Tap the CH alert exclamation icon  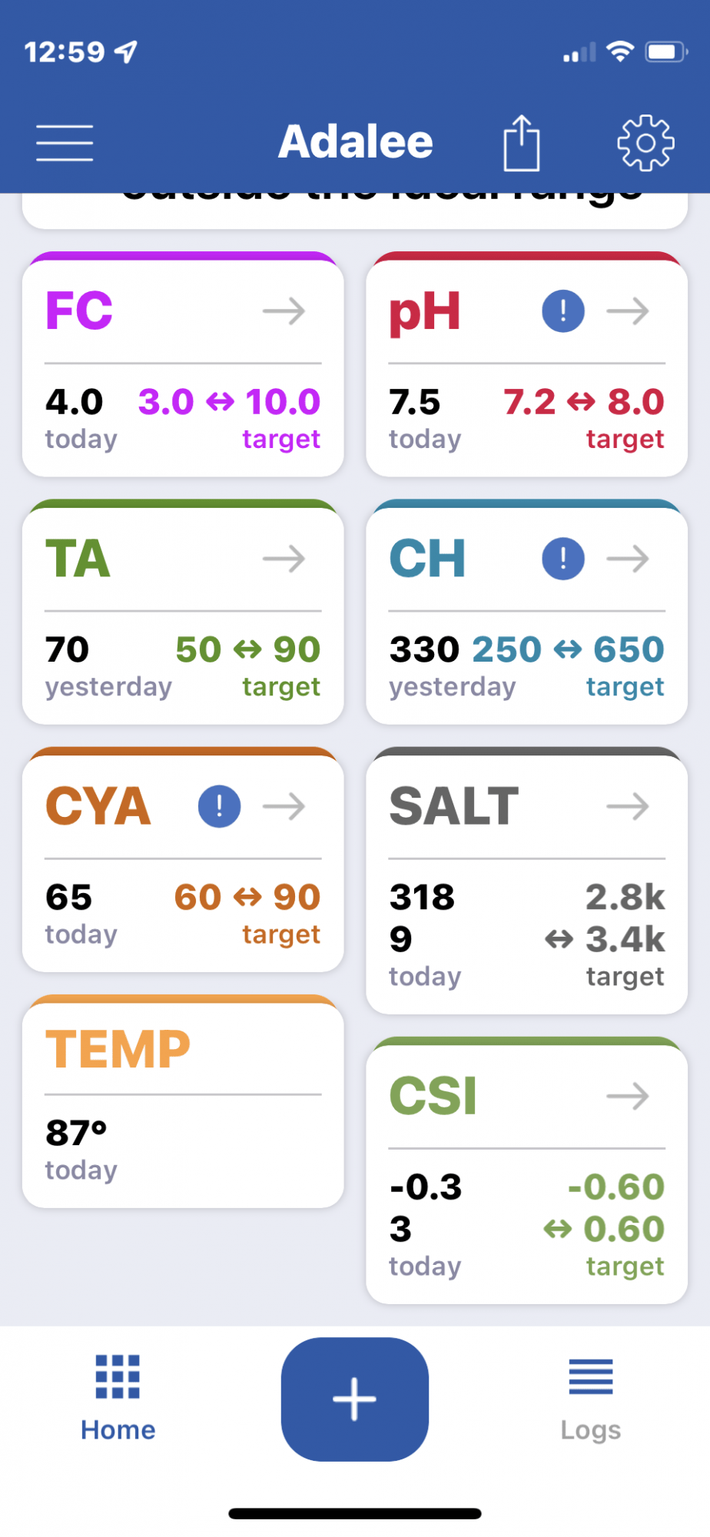tap(563, 559)
